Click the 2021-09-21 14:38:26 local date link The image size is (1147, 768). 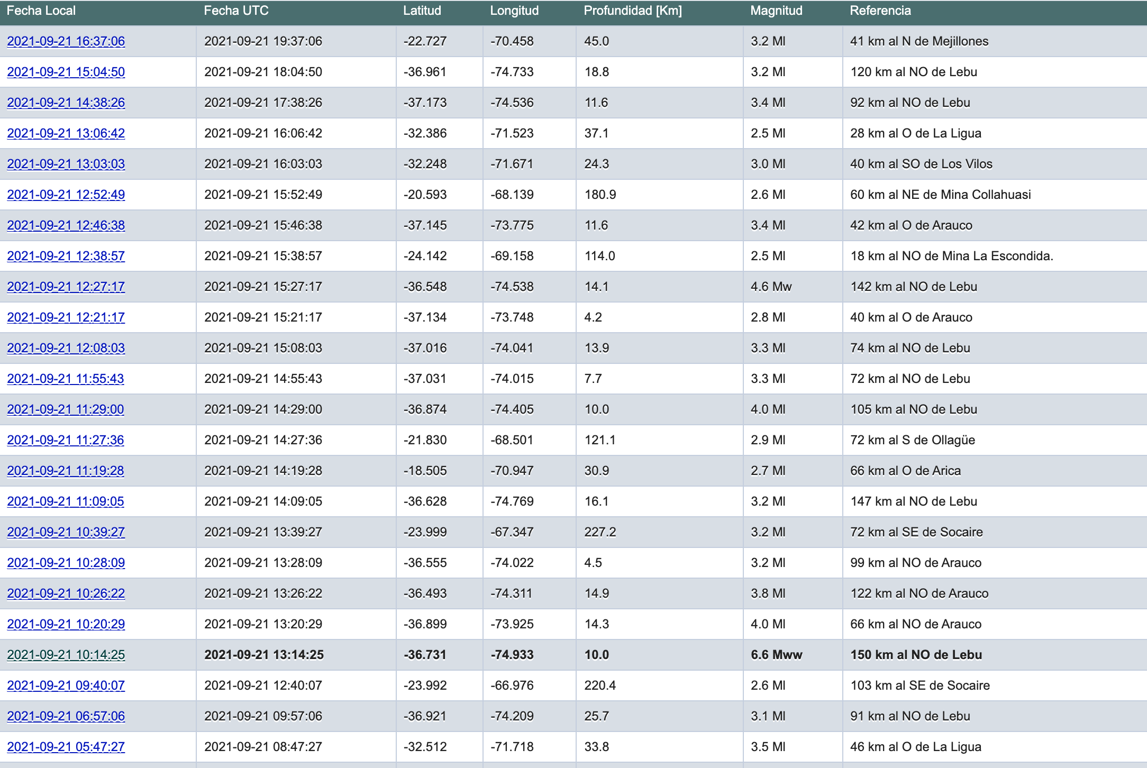(66, 103)
